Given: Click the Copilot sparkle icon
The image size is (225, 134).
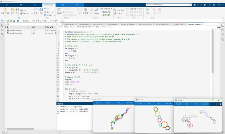Looking at the screenshot, I should 97,10.
